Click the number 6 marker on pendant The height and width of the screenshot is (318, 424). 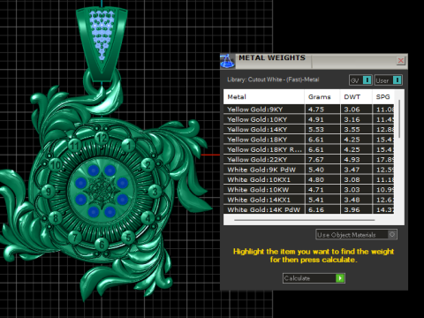pos(102,244)
